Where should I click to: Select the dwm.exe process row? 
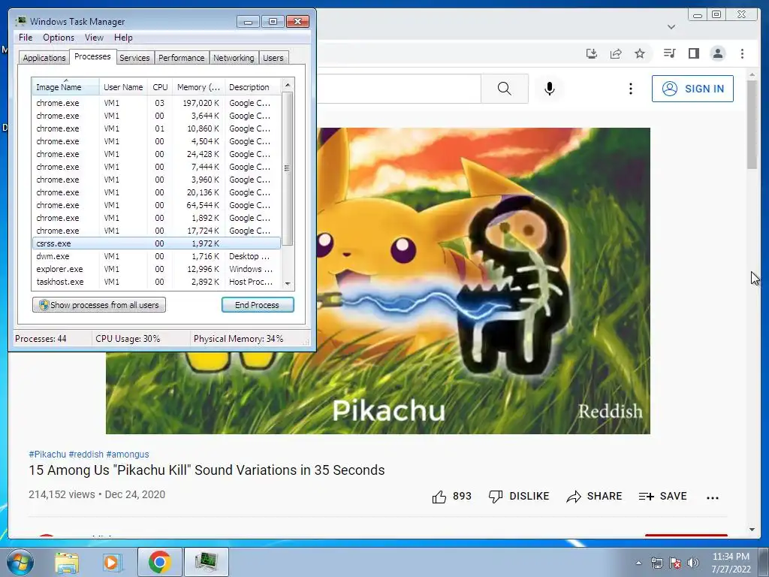tap(156, 256)
